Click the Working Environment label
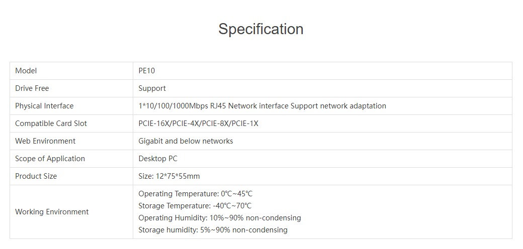Screen dimensions: 523x249 (x=52, y=212)
